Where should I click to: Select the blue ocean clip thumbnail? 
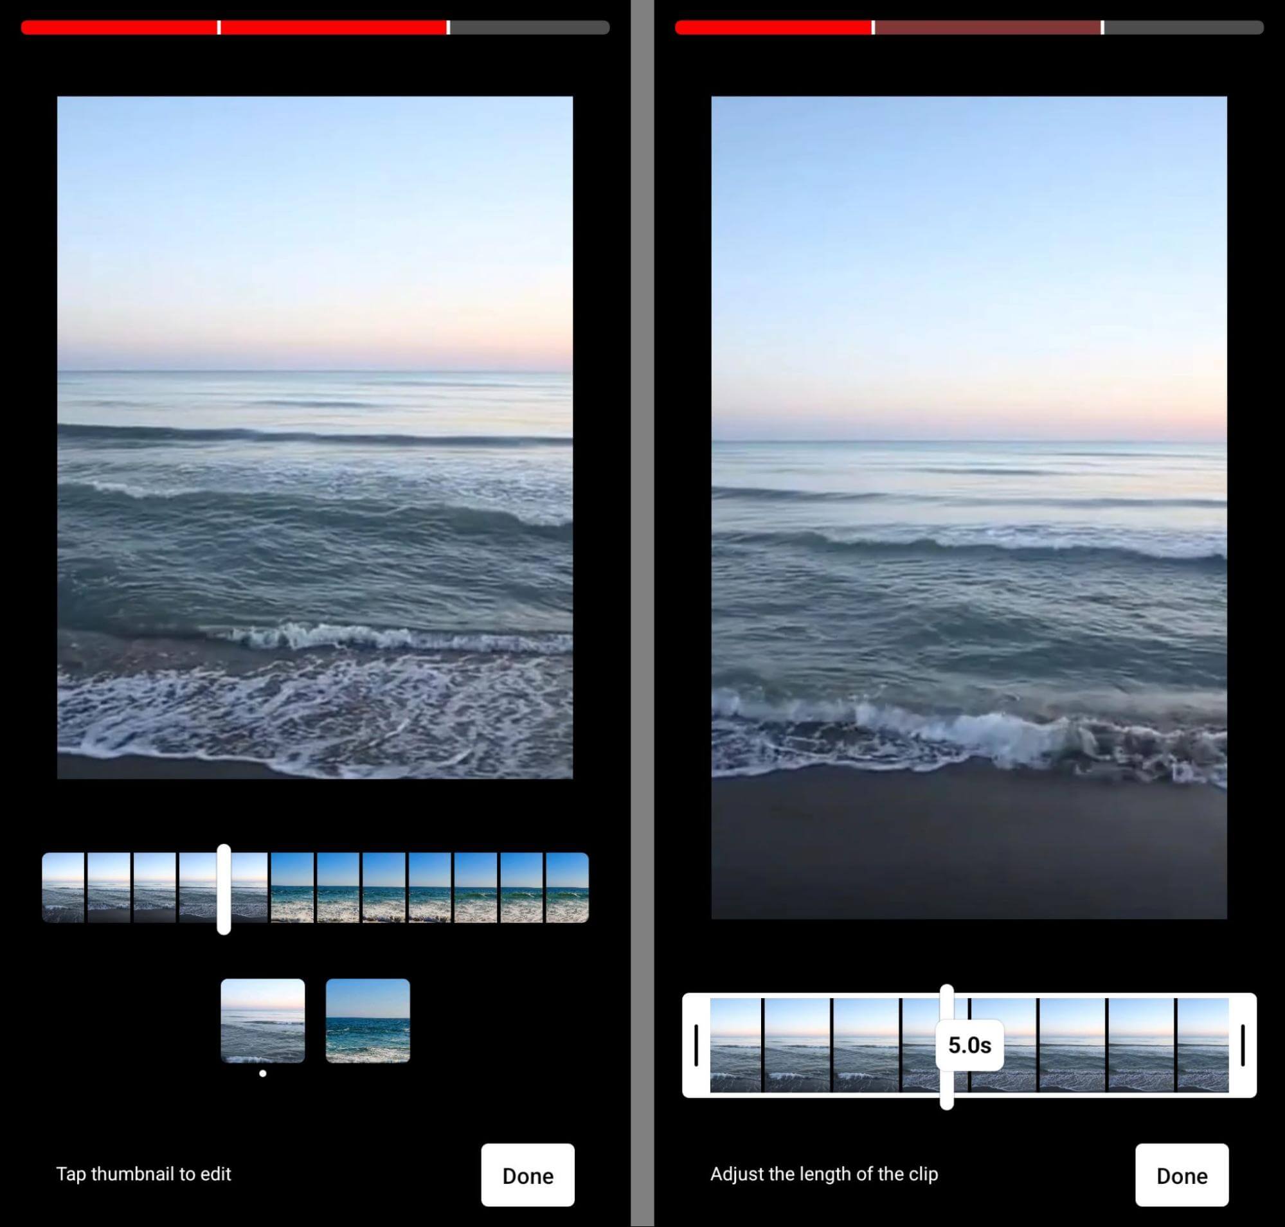click(368, 1021)
